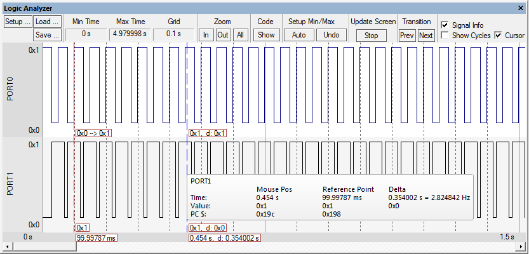Click the Min Time value field

pos(86,34)
